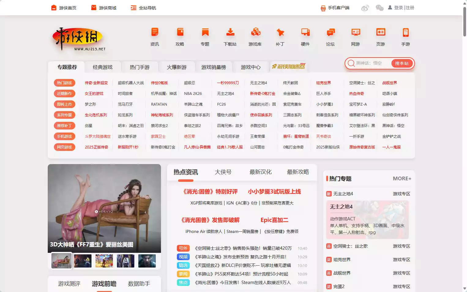Viewport: 467px width, 292px height.
Task: Click the 热门游戏 category badge
Action: pyautogui.click(x=64, y=83)
